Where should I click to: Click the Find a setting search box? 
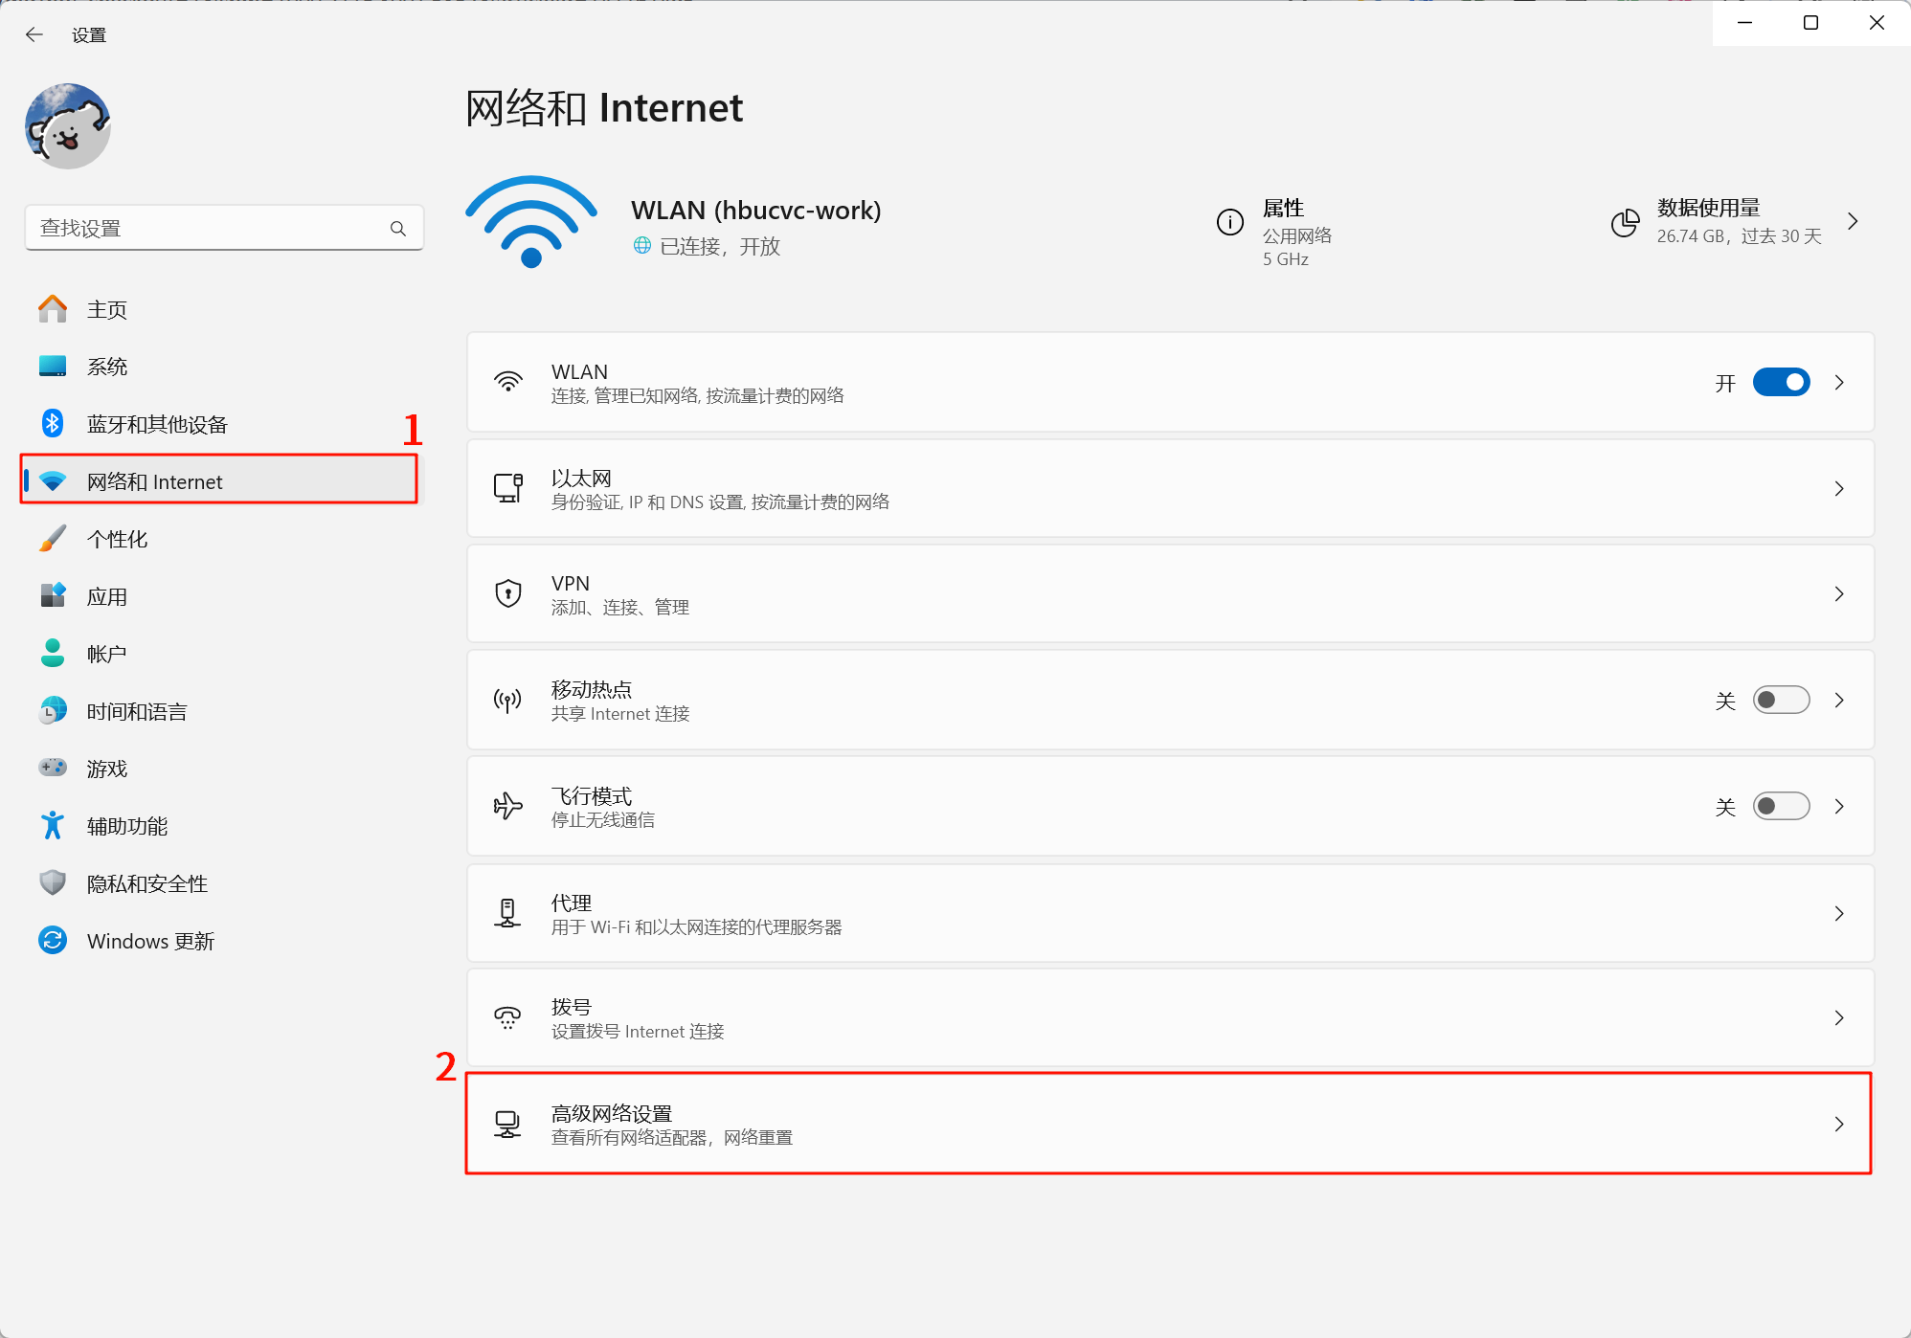tap(206, 229)
